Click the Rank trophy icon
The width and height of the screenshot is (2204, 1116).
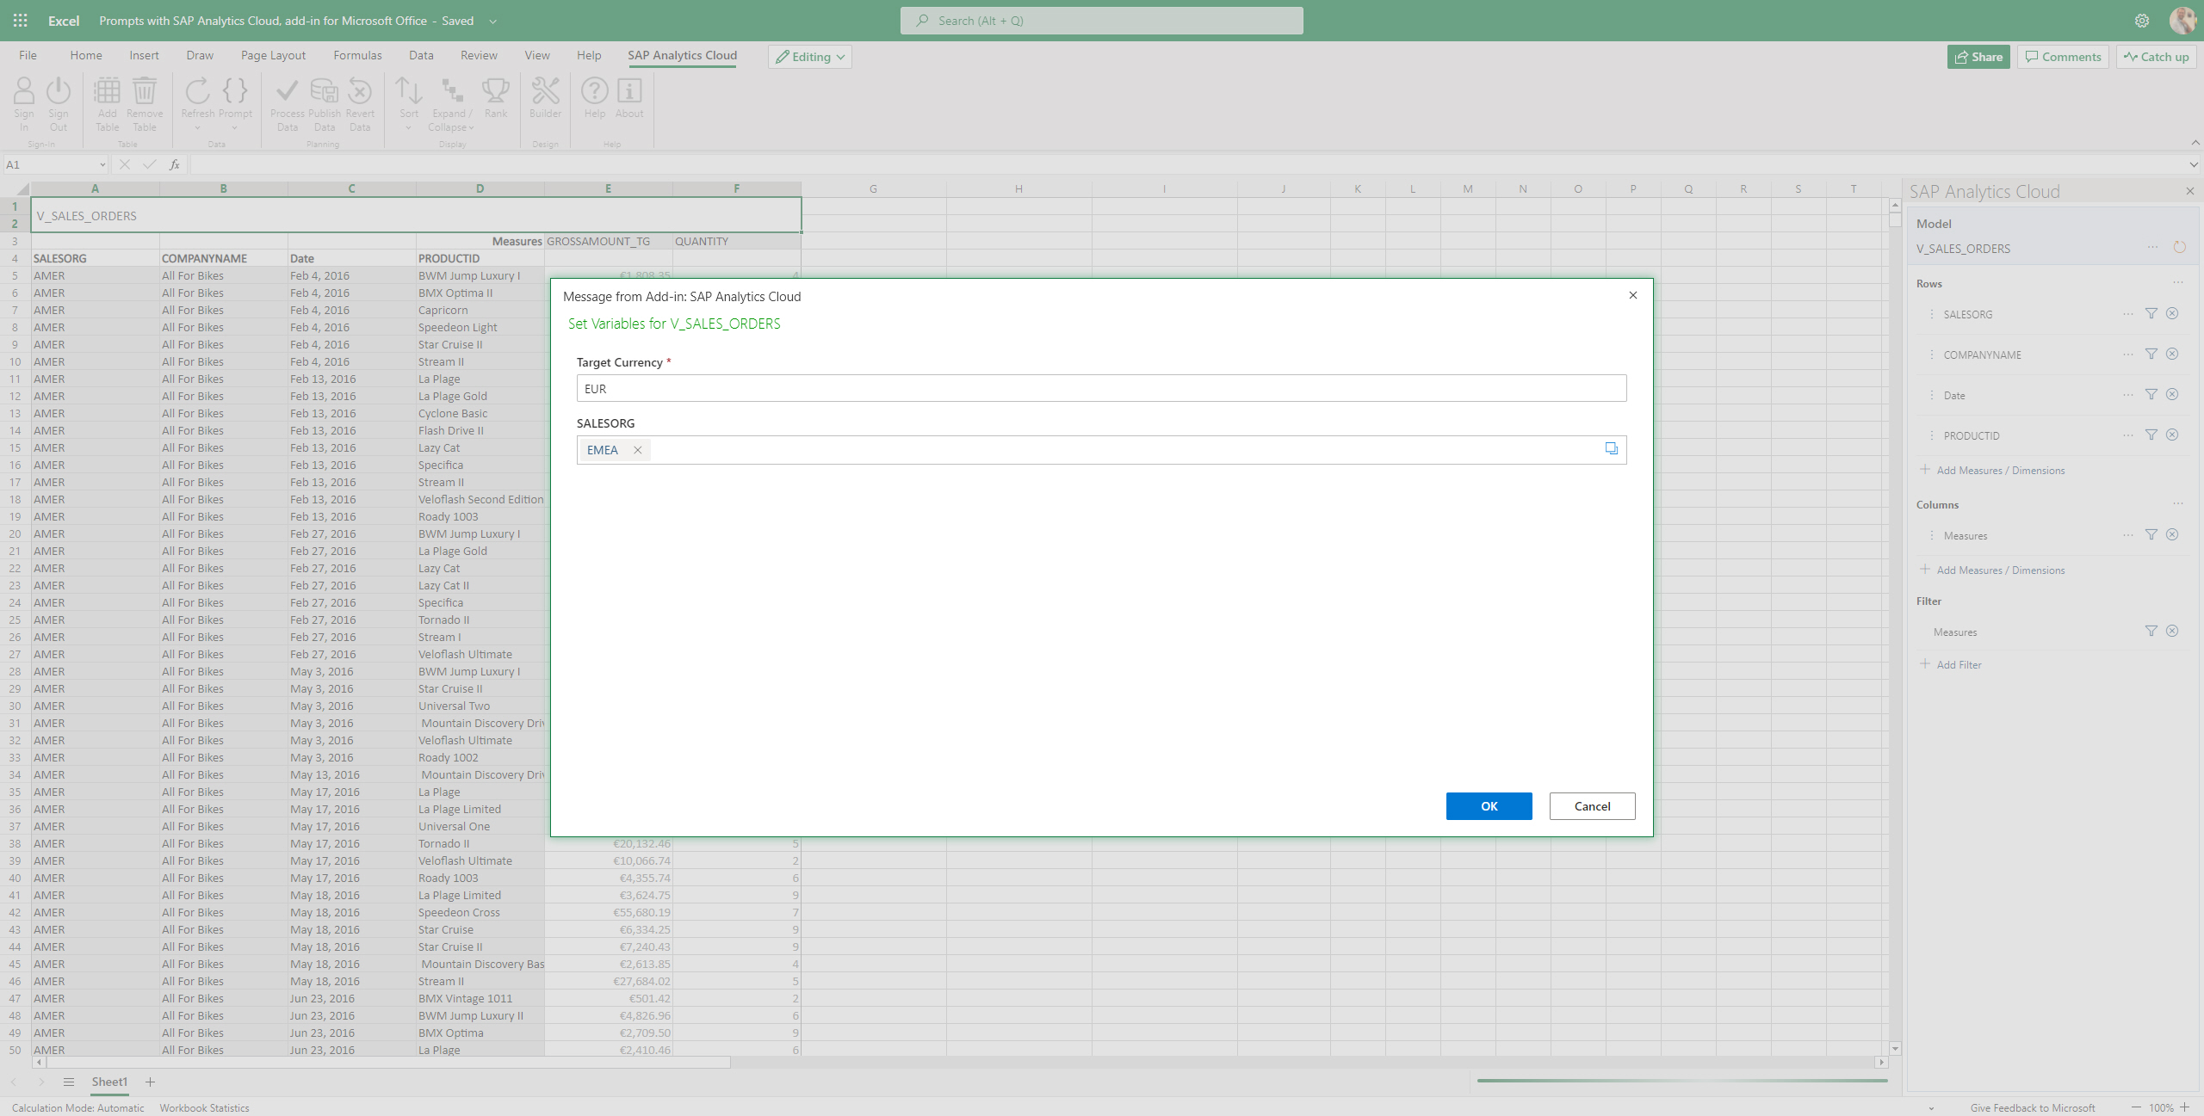click(496, 91)
